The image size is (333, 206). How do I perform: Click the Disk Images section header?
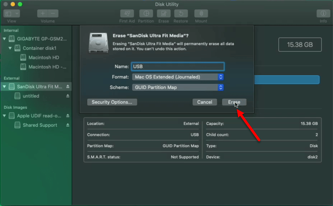tap(15, 107)
